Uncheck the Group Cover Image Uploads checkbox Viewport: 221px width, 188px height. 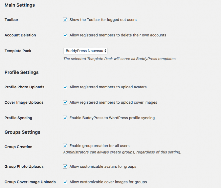tap(65, 182)
